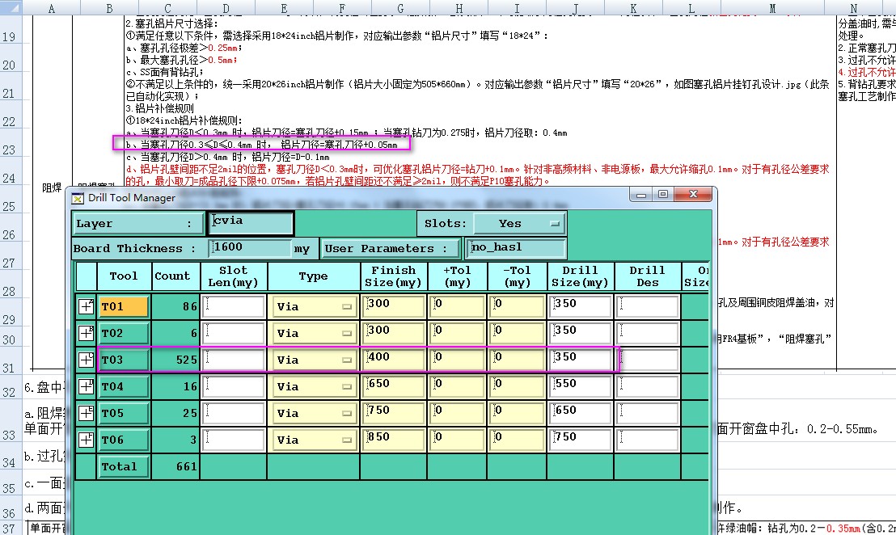896x535 pixels.
Task: Click T02 +Tol field
Action: pos(457,333)
